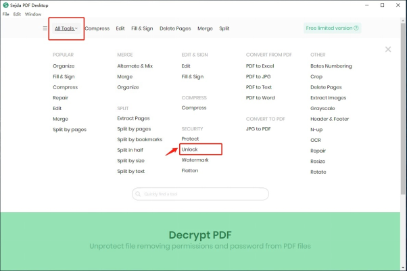
Task: Open the Rotate tool
Action: (x=318, y=172)
